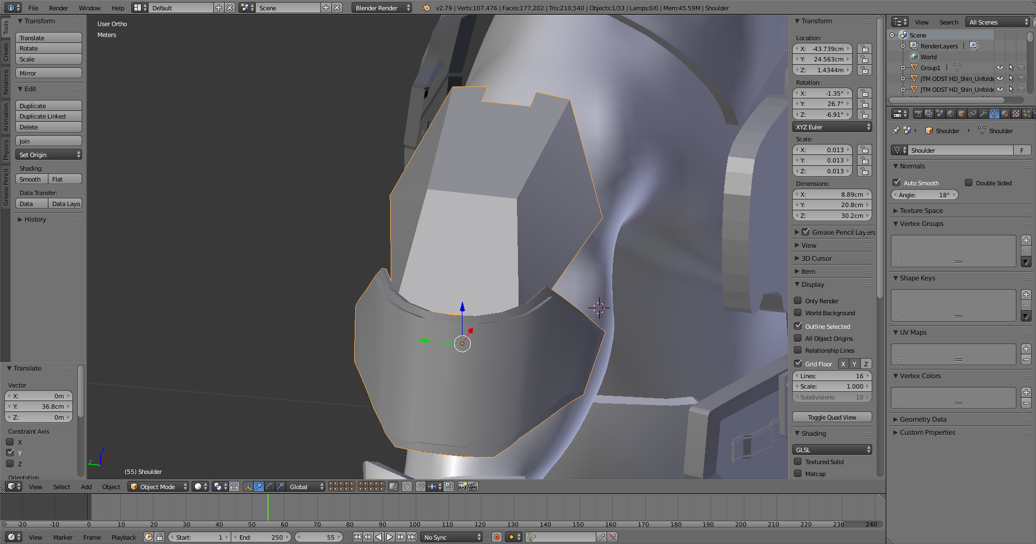Open the Scene properties tab
Screen dimensions: 1036x544
click(x=940, y=114)
